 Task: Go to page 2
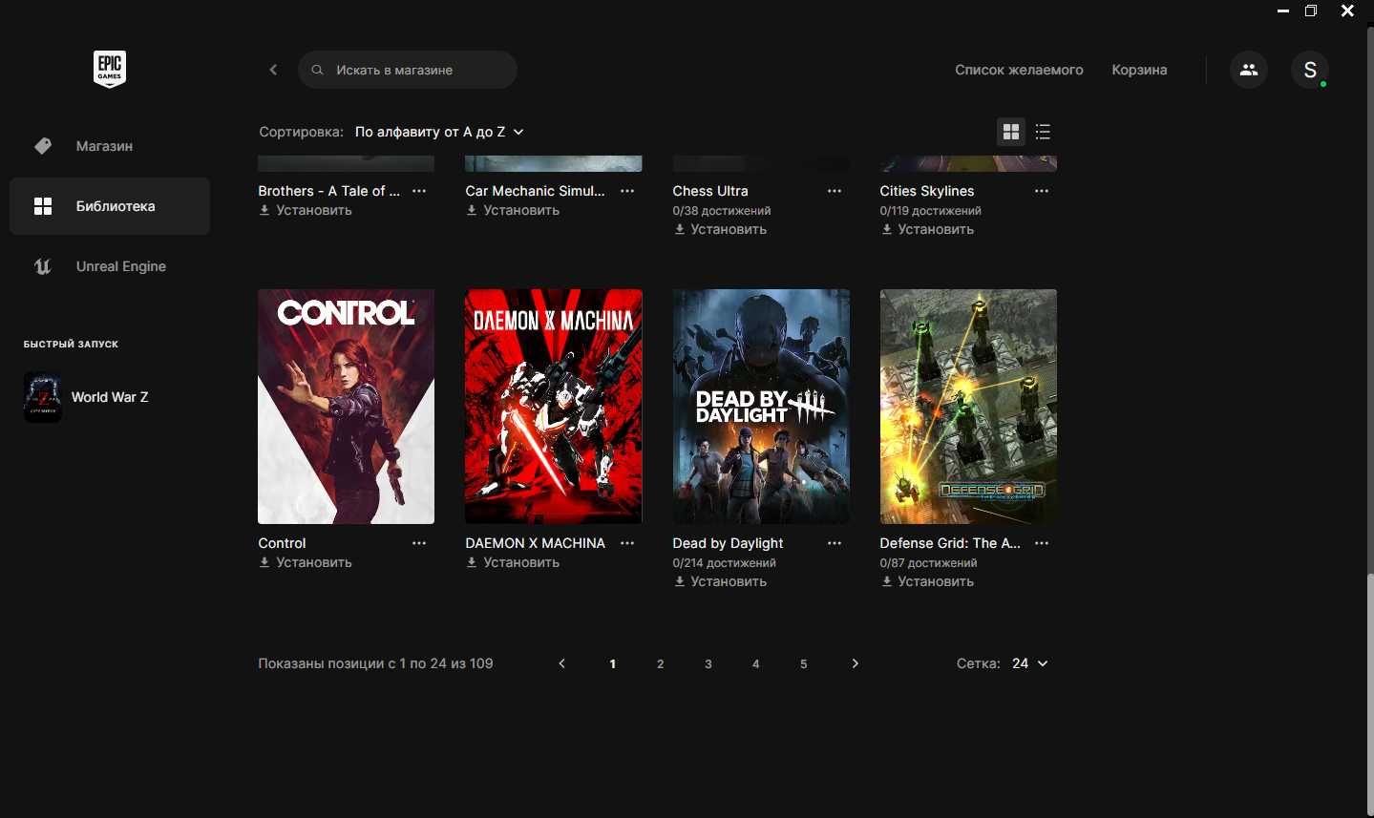point(660,664)
